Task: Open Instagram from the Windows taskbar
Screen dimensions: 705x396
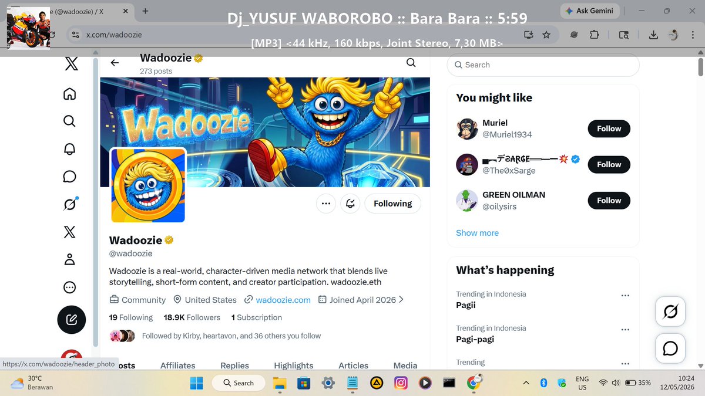Action: point(401,383)
